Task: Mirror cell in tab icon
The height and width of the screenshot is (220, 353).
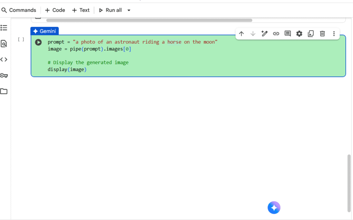Action: point(311,34)
